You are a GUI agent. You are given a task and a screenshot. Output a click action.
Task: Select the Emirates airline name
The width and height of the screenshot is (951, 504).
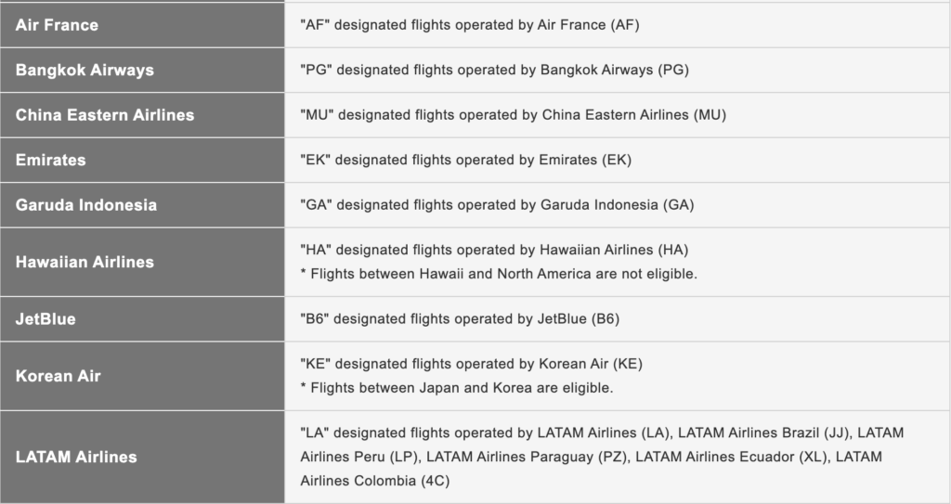coord(50,161)
